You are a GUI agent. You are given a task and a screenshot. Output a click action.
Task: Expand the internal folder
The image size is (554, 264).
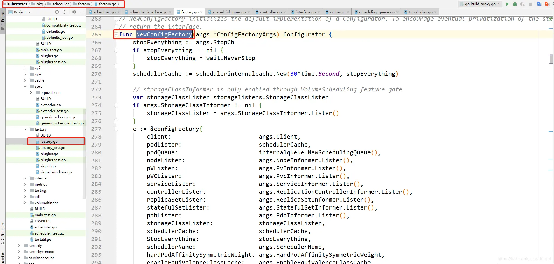[x=25, y=178]
